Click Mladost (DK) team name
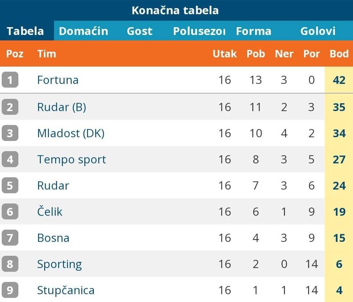 click(x=71, y=133)
